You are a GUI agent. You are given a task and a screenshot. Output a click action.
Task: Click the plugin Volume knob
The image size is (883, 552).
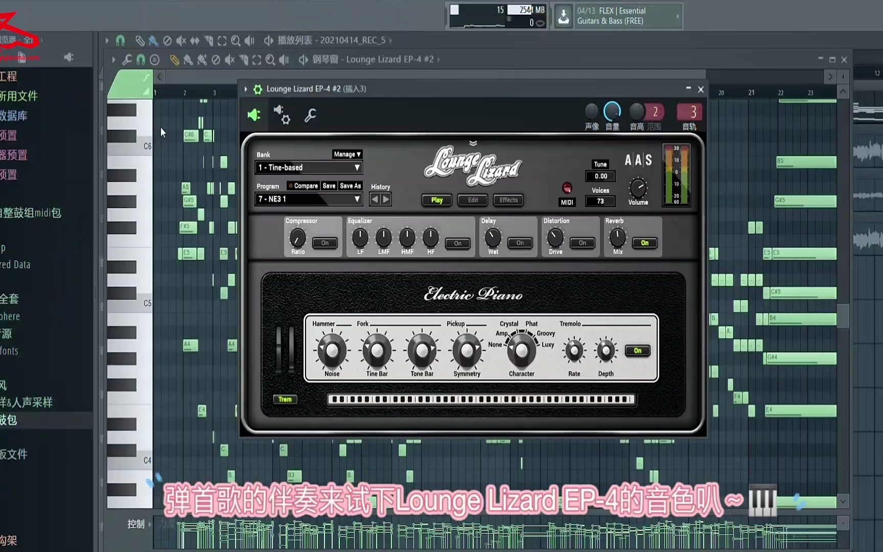638,188
